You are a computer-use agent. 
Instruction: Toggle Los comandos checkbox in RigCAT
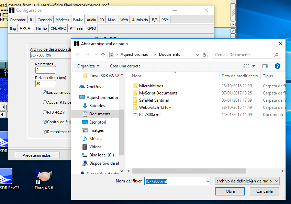pyautogui.click(x=45, y=92)
